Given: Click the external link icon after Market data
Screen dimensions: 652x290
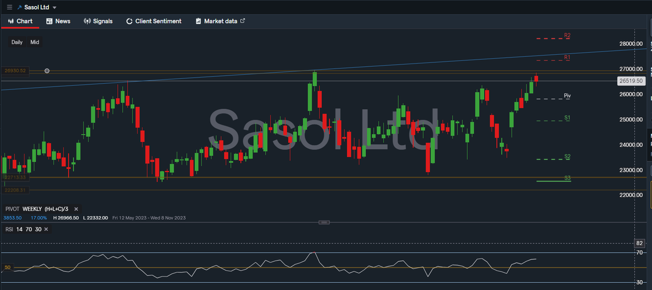Looking at the screenshot, I should tap(242, 21).
